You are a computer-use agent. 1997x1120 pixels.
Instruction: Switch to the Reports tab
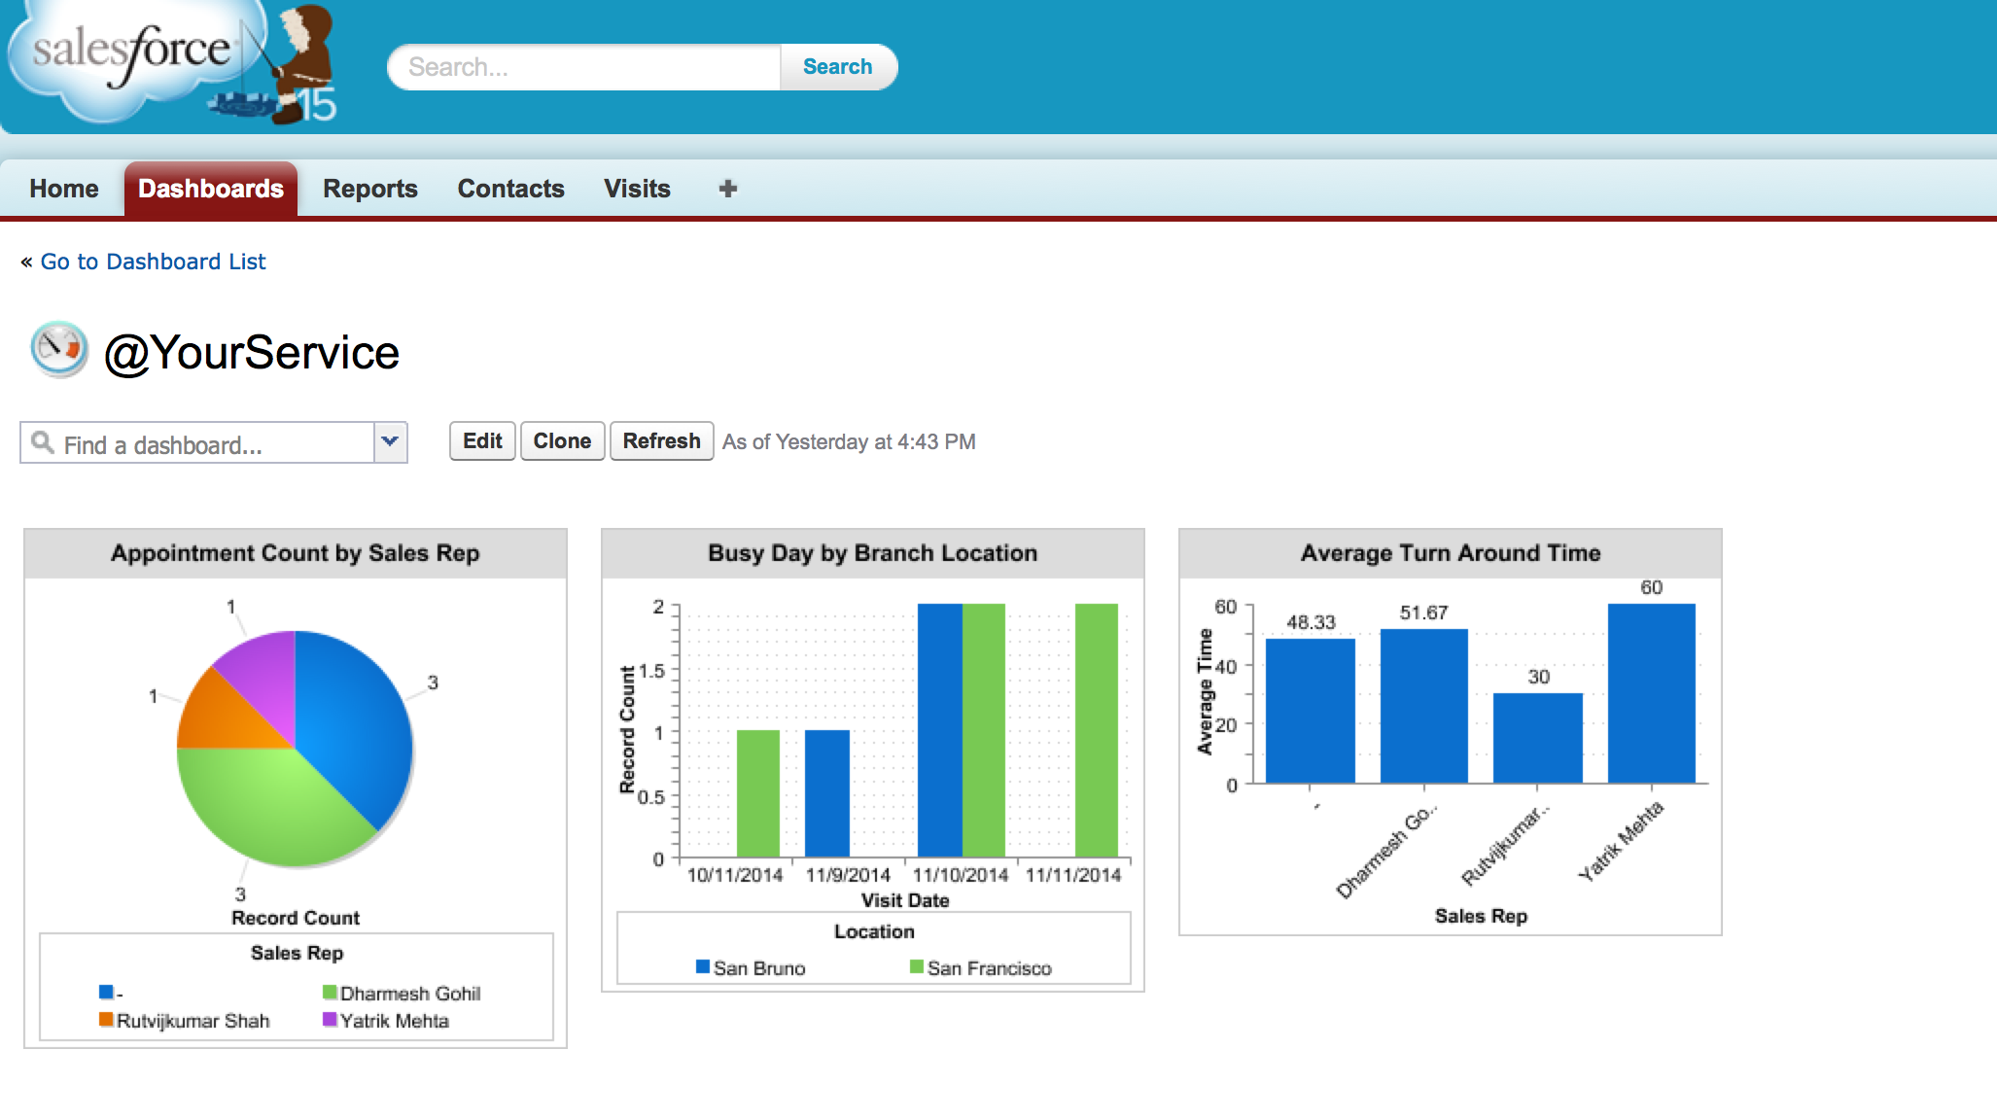click(x=369, y=189)
